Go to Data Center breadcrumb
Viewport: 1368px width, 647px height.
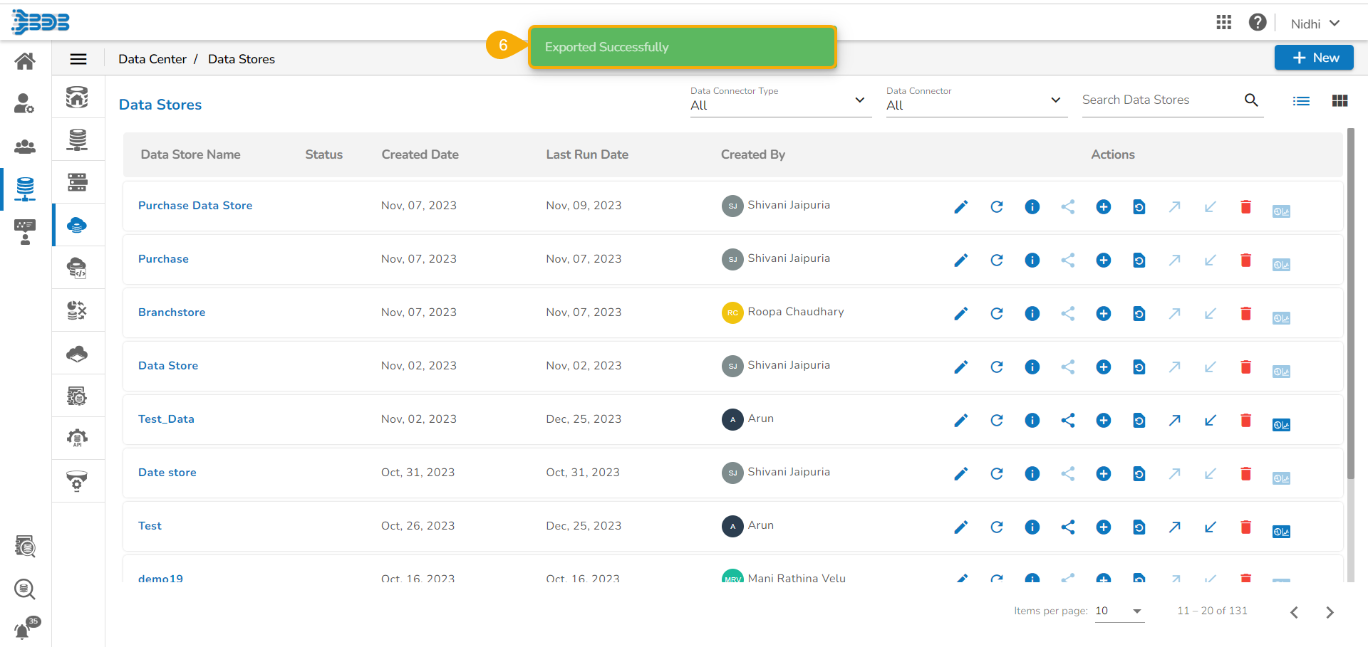[x=152, y=59]
